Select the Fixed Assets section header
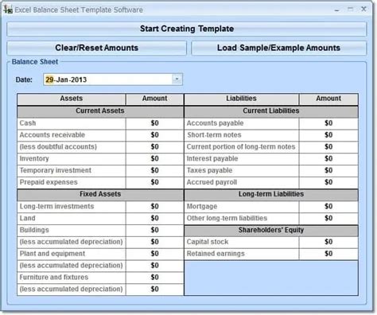377x315 pixels. coord(100,194)
